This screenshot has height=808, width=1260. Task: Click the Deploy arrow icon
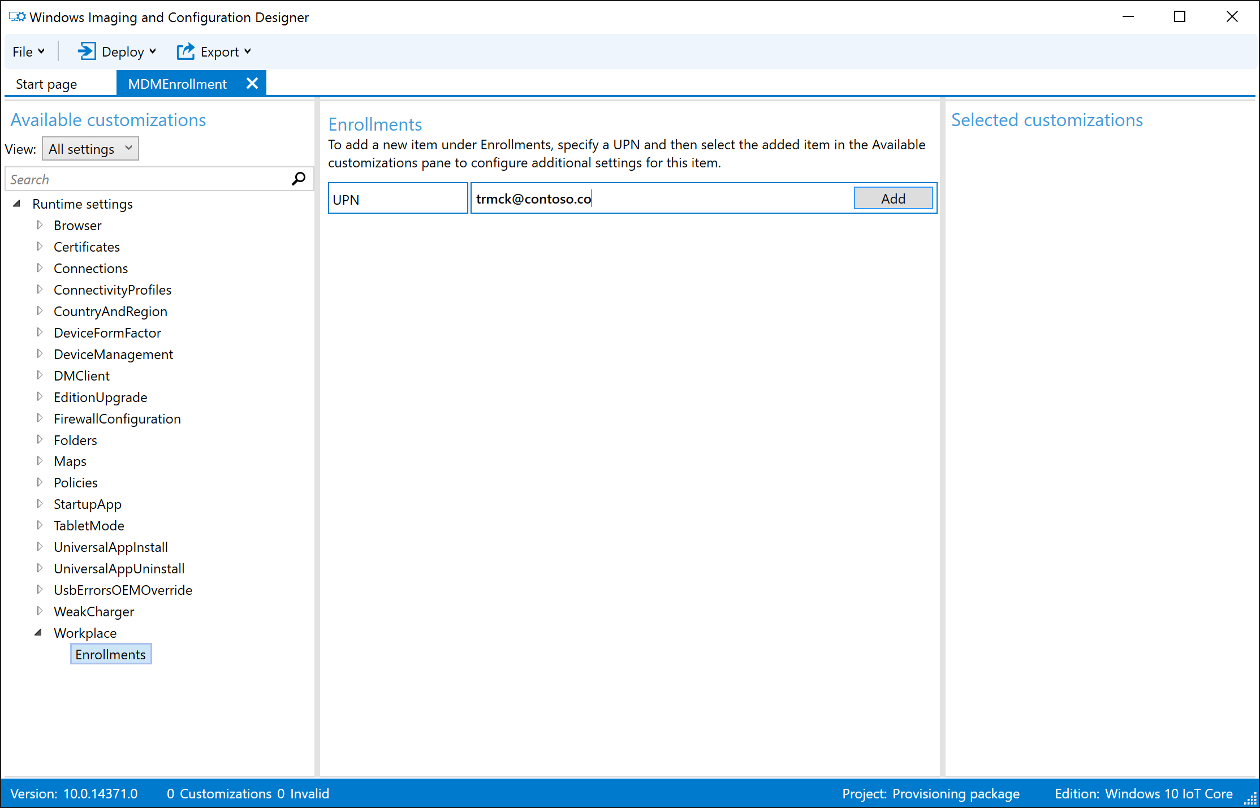(x=87, y=51)
